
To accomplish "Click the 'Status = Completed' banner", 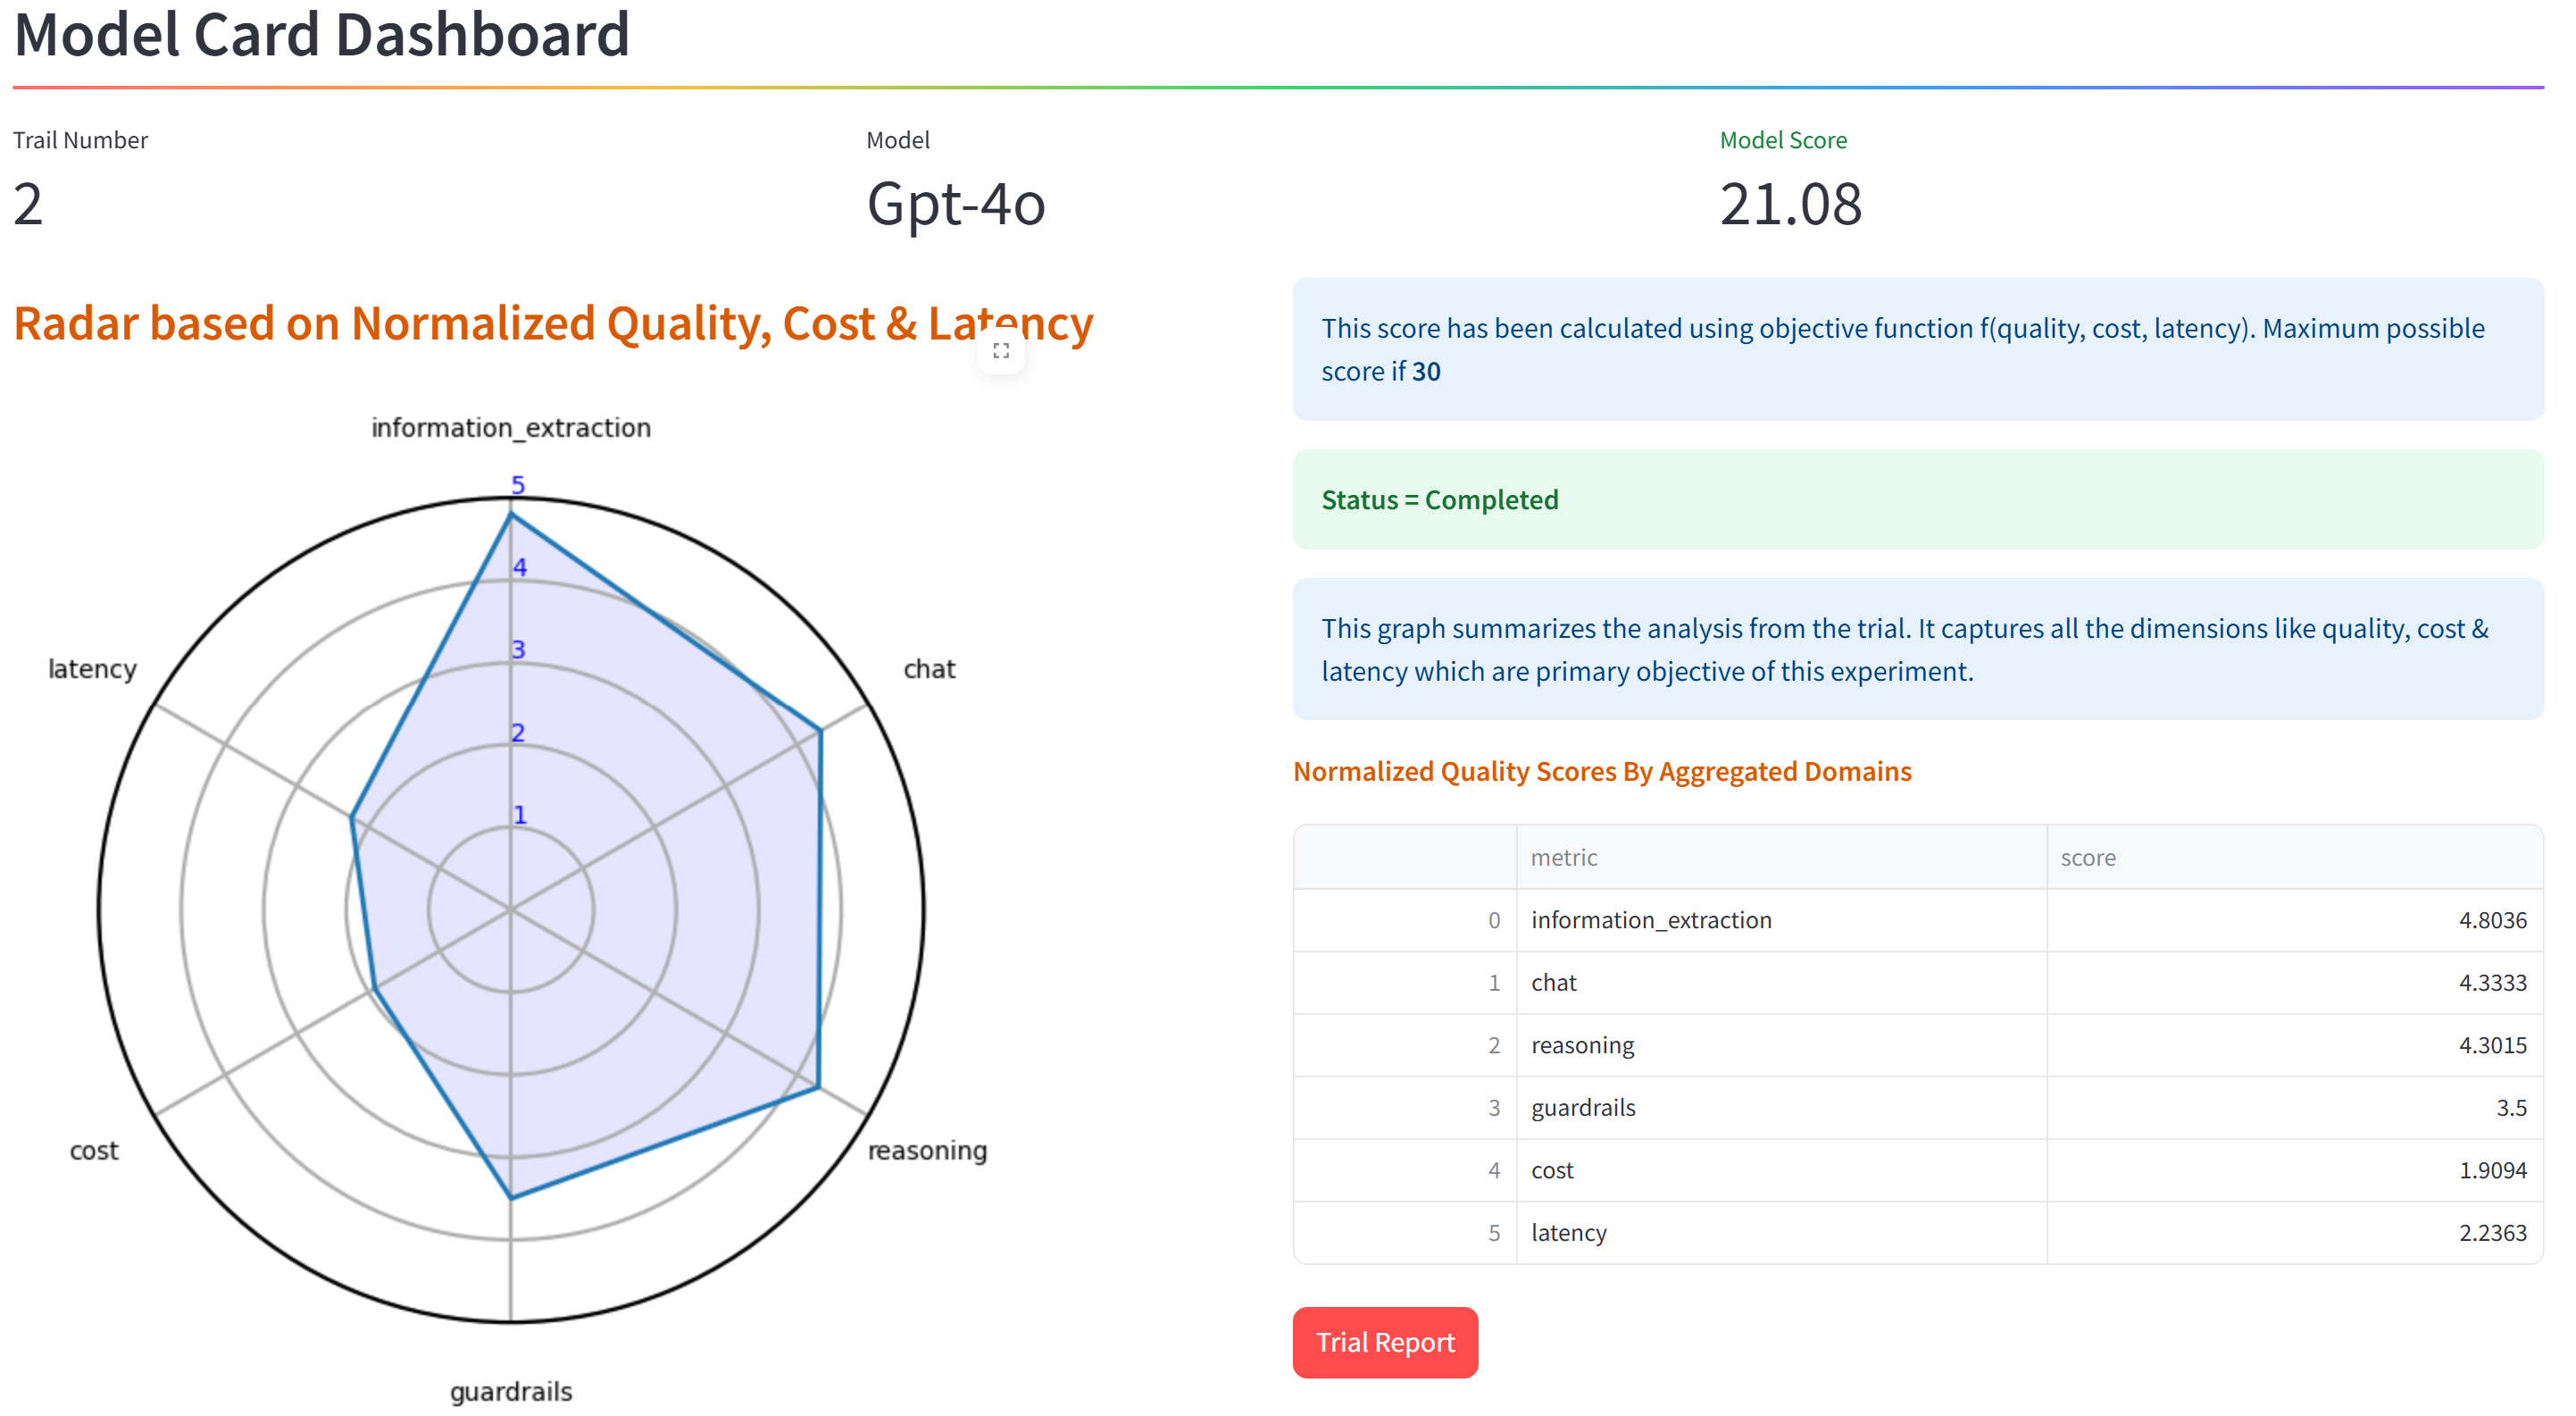I will [x=1440, y=499].
